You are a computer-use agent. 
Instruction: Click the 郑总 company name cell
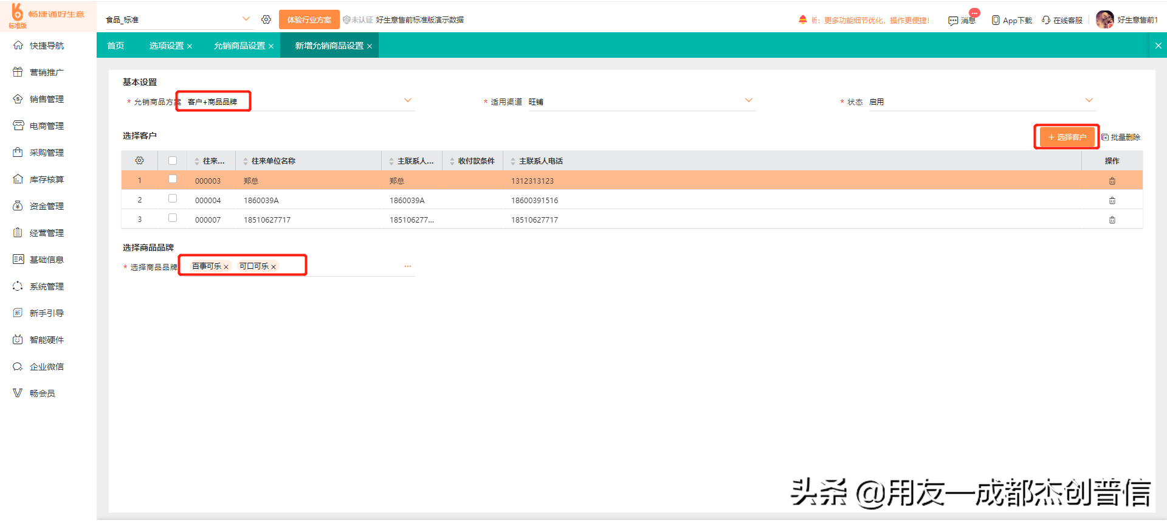click(x=251, y=181)
